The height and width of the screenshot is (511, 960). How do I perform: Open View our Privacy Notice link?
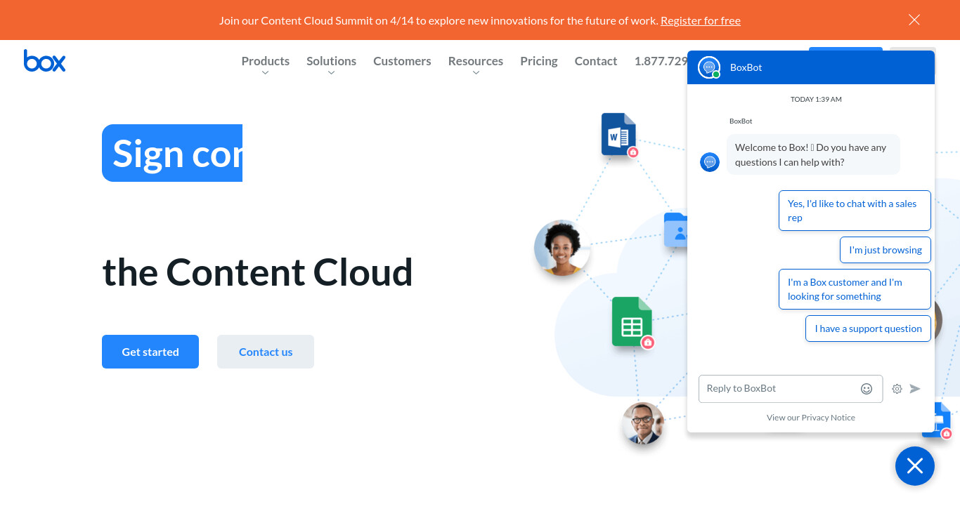click(x=811, y=418)
